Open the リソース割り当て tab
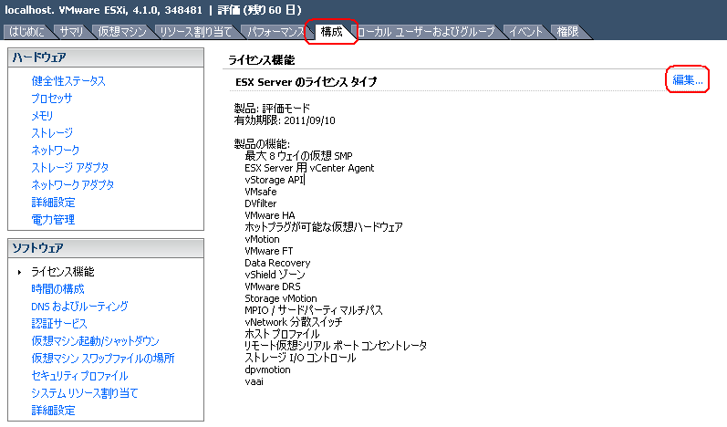The width and height of the screenshot is (727, 427). point(197,32)
